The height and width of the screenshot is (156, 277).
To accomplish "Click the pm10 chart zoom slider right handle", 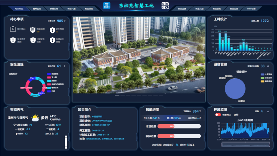I will pyautogui.click(x=269, y=144).
